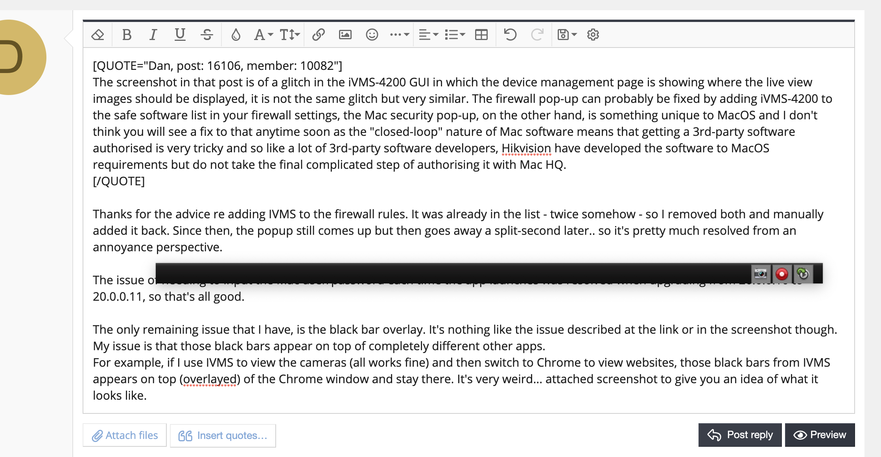Open the list type menu
The height and width of the screenshot is (457, 881).
455,35
